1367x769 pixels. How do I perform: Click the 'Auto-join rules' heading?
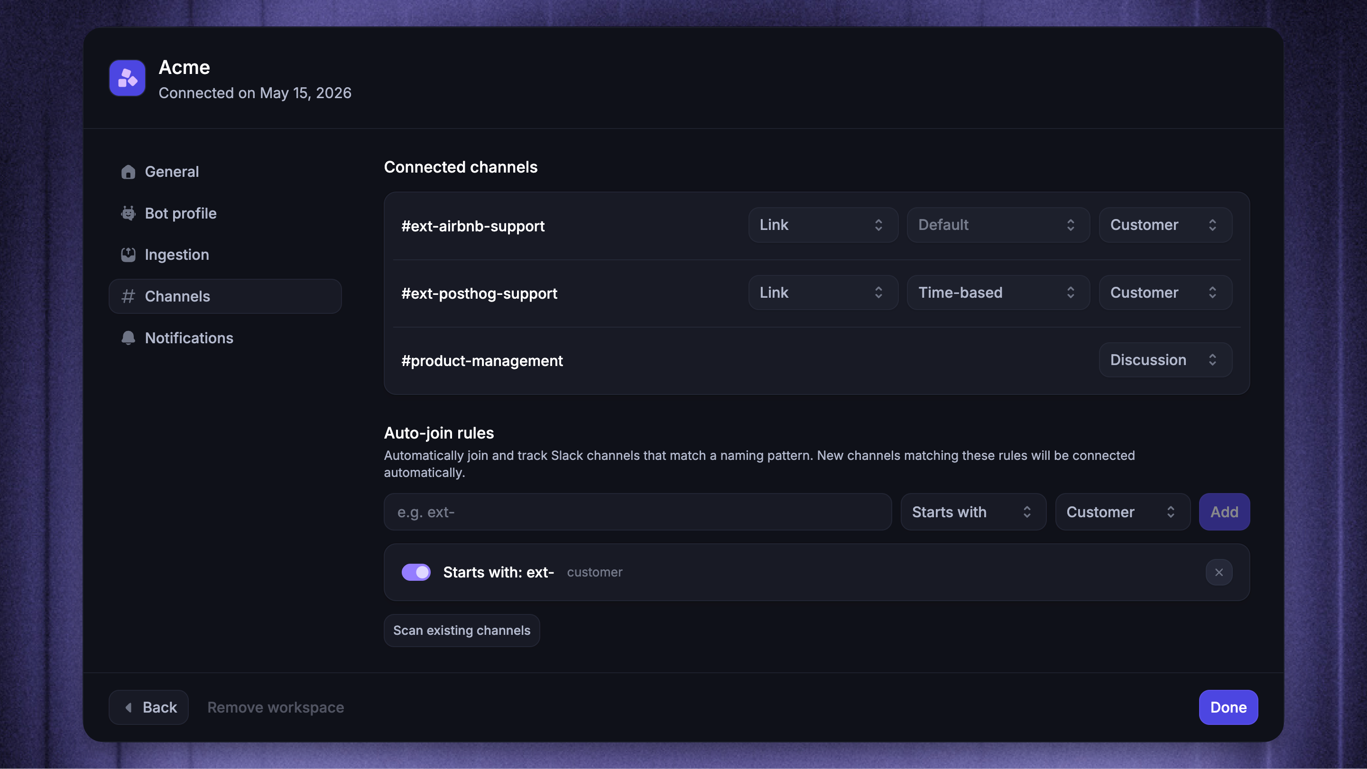click(x=439, y=433)
